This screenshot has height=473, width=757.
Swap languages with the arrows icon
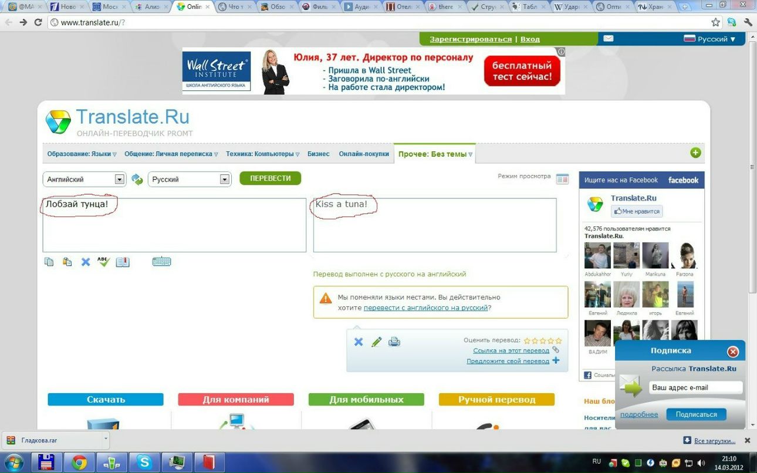[x=137, y=180]
